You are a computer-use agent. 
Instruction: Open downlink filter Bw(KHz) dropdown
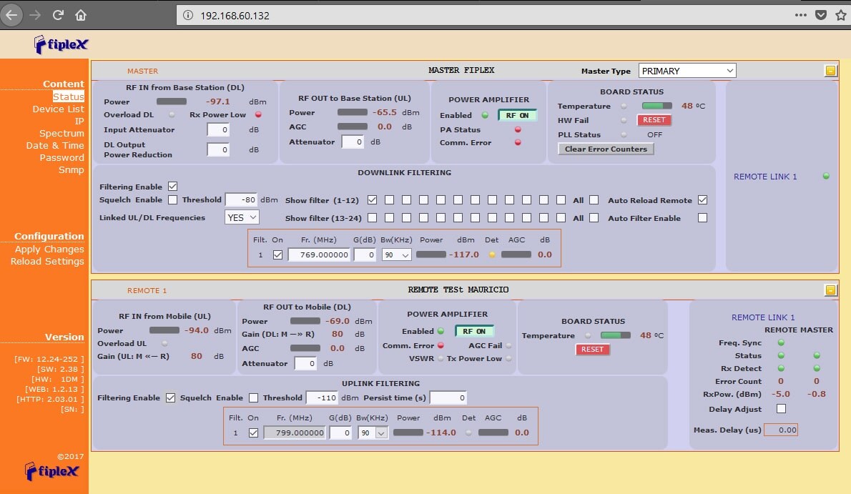(x=396, y=255)
